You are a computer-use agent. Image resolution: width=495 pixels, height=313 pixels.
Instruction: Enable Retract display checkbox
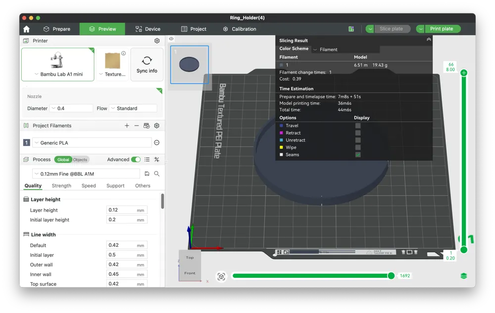(x=358, y=133)
